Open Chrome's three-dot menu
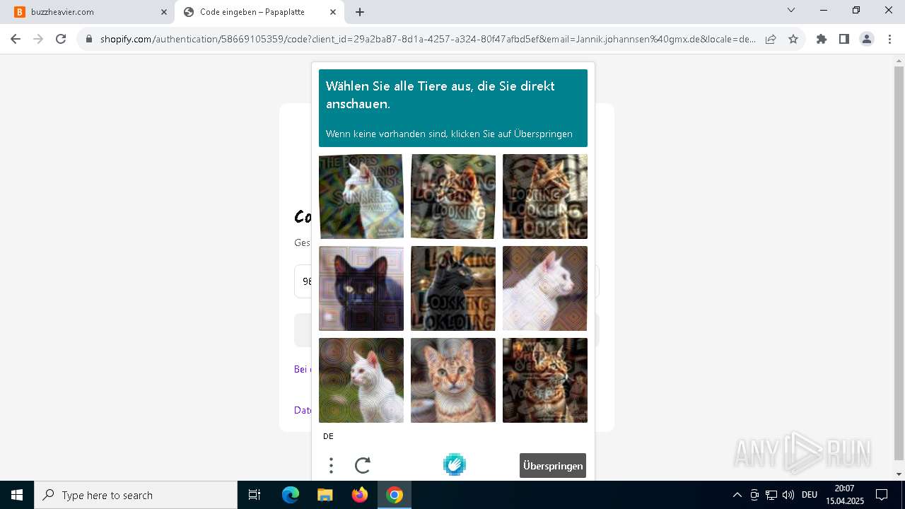 889,40
